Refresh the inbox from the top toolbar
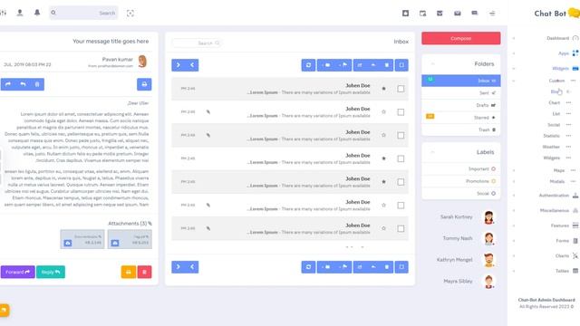Screen dimensions: 580x326 click(x=308, y=65)
